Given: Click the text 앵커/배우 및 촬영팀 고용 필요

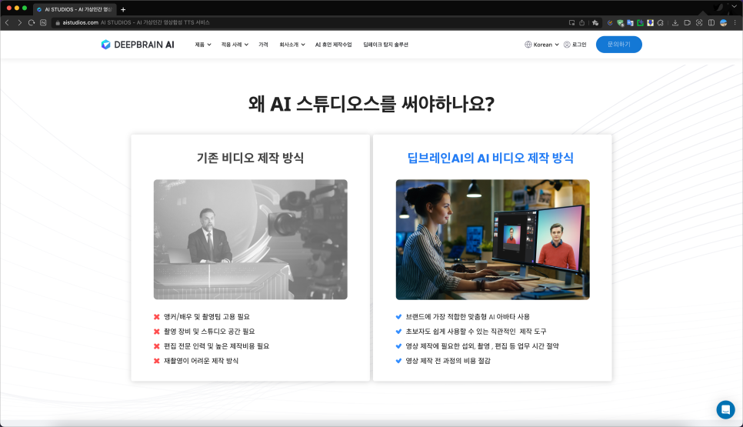Looking at the screenshot, I should (x=207, y=316).
